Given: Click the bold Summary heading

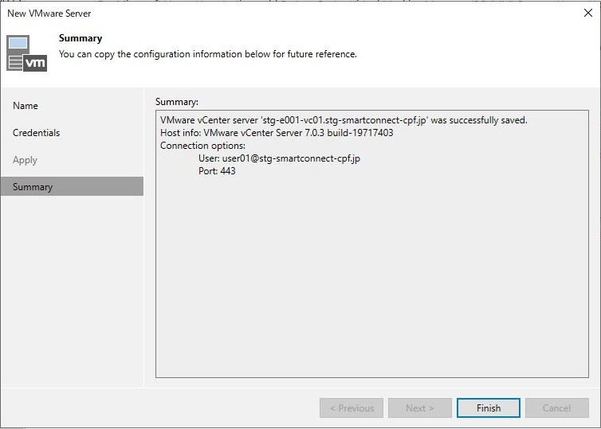Looking at the screenshot, I should pos(81,38).
